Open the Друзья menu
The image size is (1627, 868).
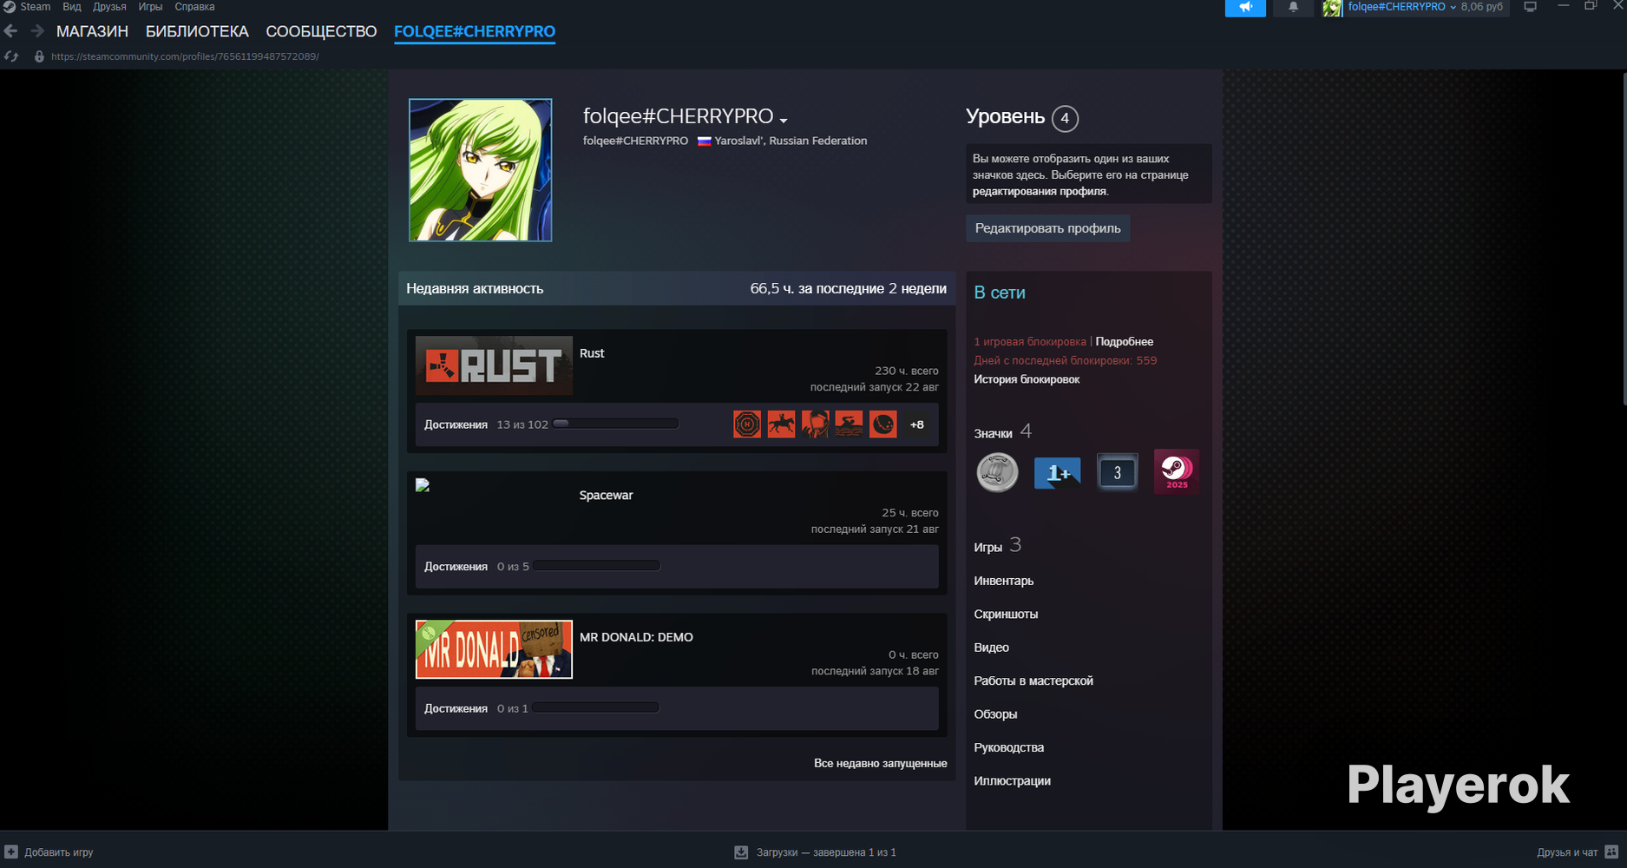(109, 7)
